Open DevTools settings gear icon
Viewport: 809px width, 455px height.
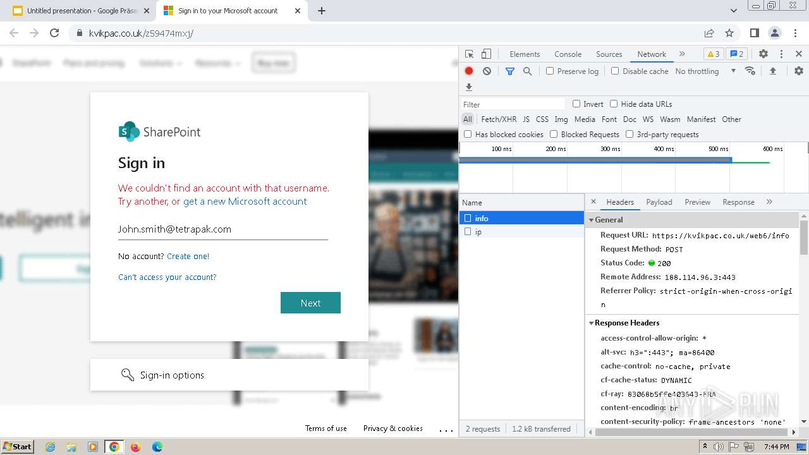click(x=763, y=54)
